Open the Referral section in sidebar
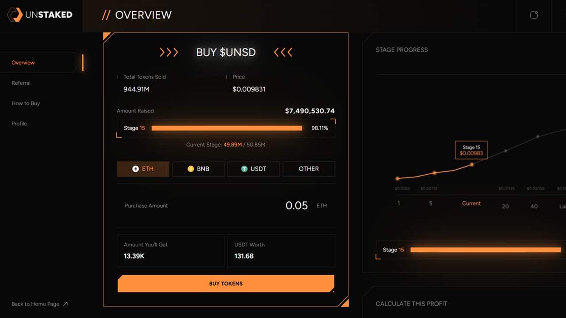This screenshot has height=318, width=566. [21, 83]
